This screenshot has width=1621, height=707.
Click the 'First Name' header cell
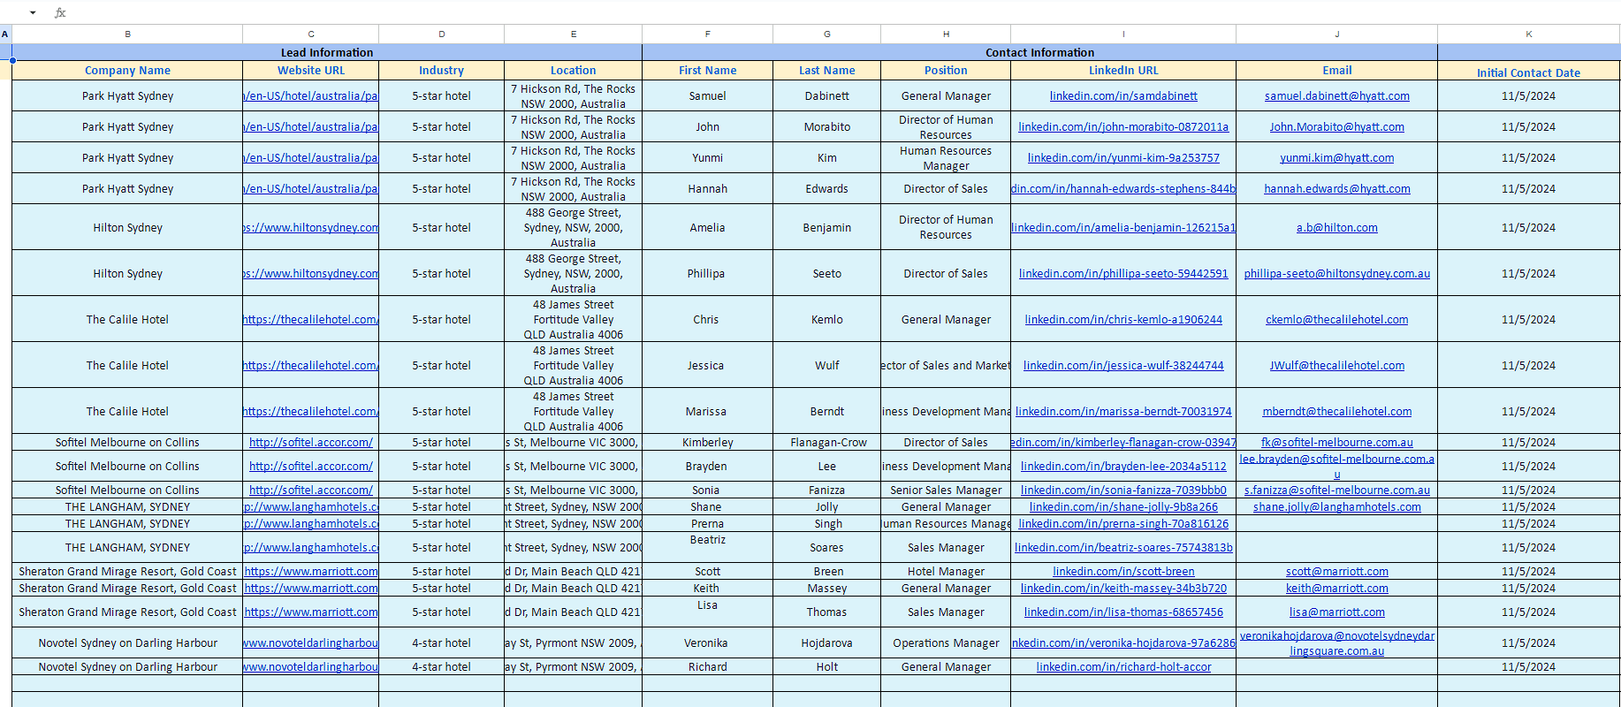tap(708, 71)
